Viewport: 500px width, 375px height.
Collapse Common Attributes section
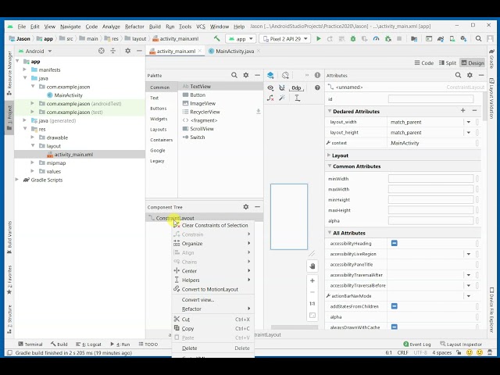330,166
